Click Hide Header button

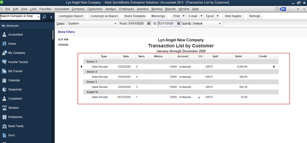pyautogui.click(x=233, y=16)
